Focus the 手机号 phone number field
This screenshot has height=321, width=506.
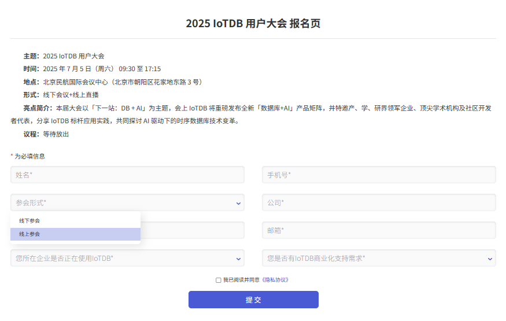[379, 175]
